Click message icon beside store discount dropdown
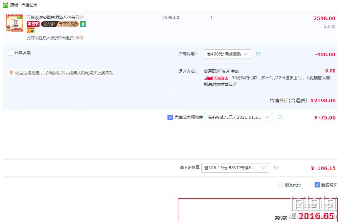The height and width of the screenshot is (222, 340). (258, 54)
